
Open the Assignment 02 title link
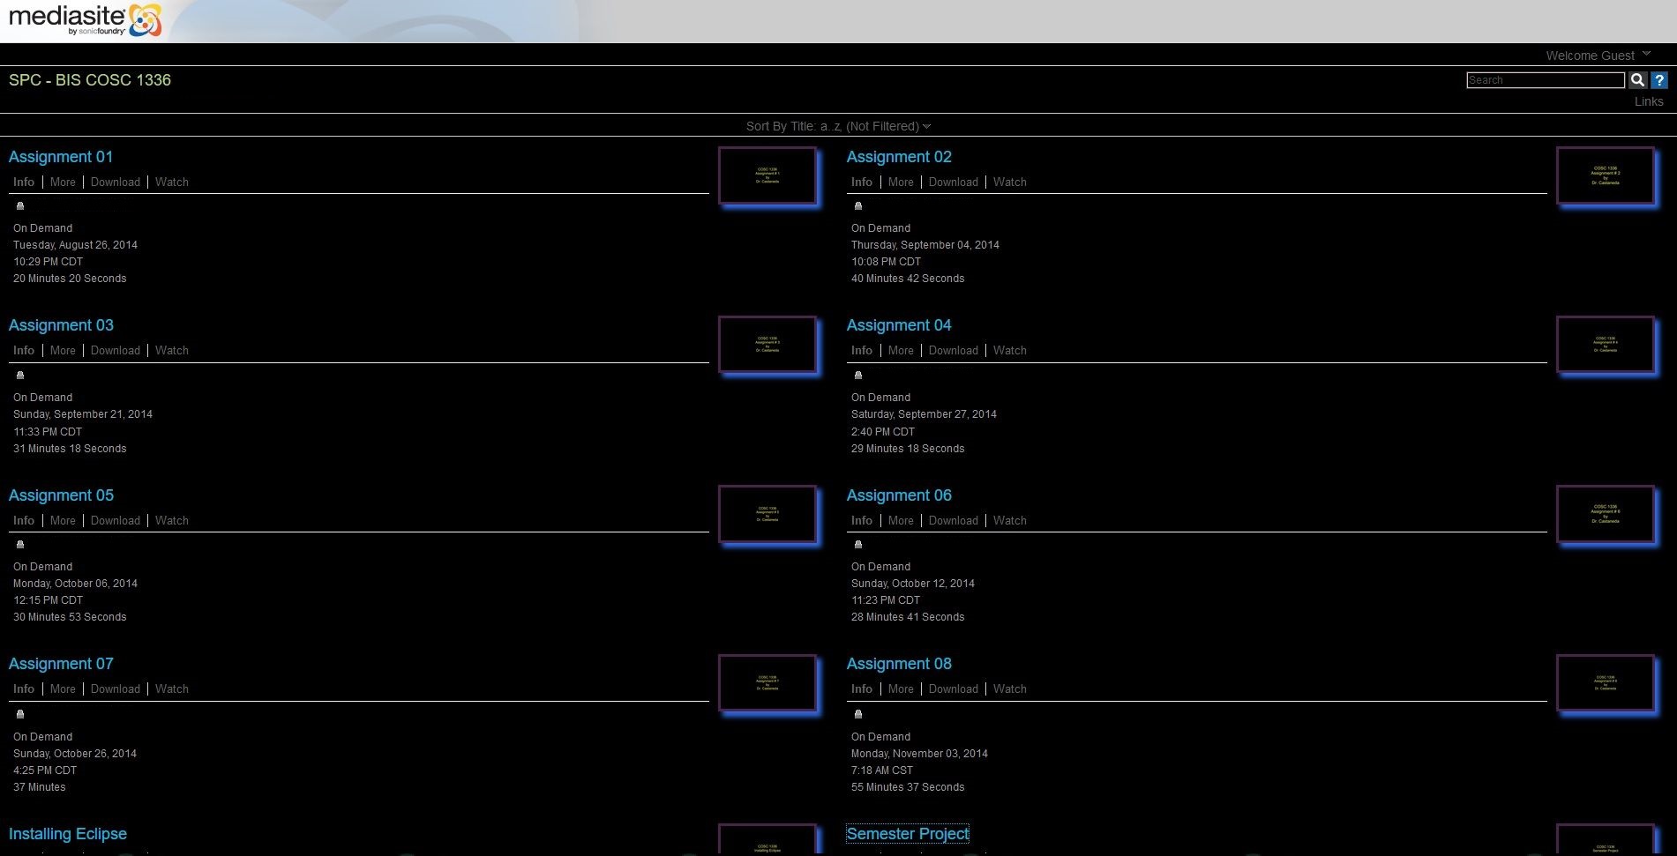click(899, 157)
